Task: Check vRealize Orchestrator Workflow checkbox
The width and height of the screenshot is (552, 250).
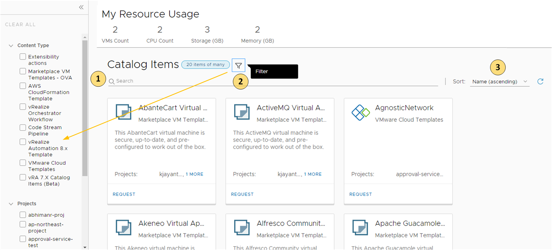Action: pyautogui.click(x=23, y=107)
